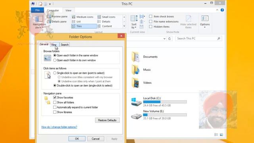Switch to details view in status bar
Image resolution: width=254 pixels, height=143 pixels.
point(216,135)
